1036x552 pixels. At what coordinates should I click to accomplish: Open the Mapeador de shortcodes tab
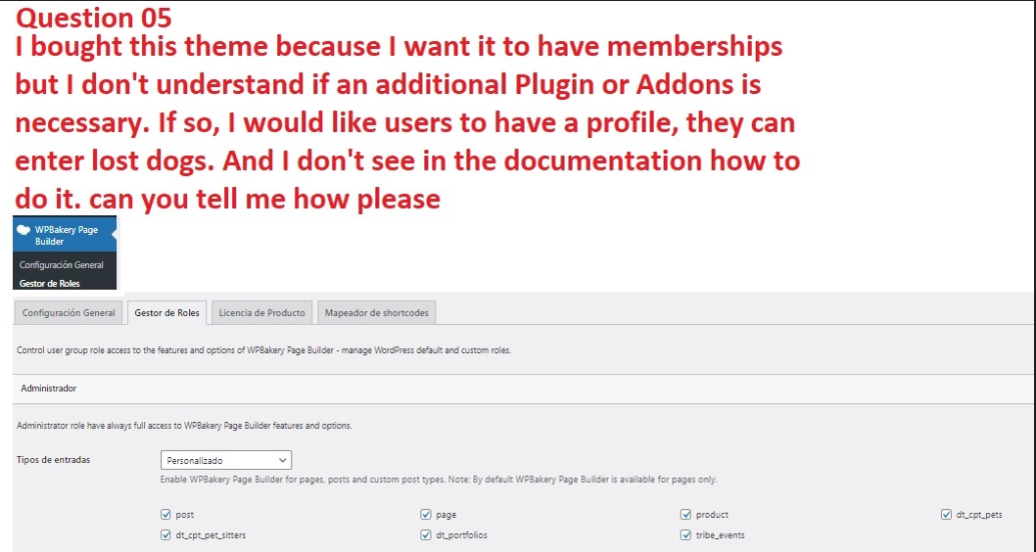377,313
